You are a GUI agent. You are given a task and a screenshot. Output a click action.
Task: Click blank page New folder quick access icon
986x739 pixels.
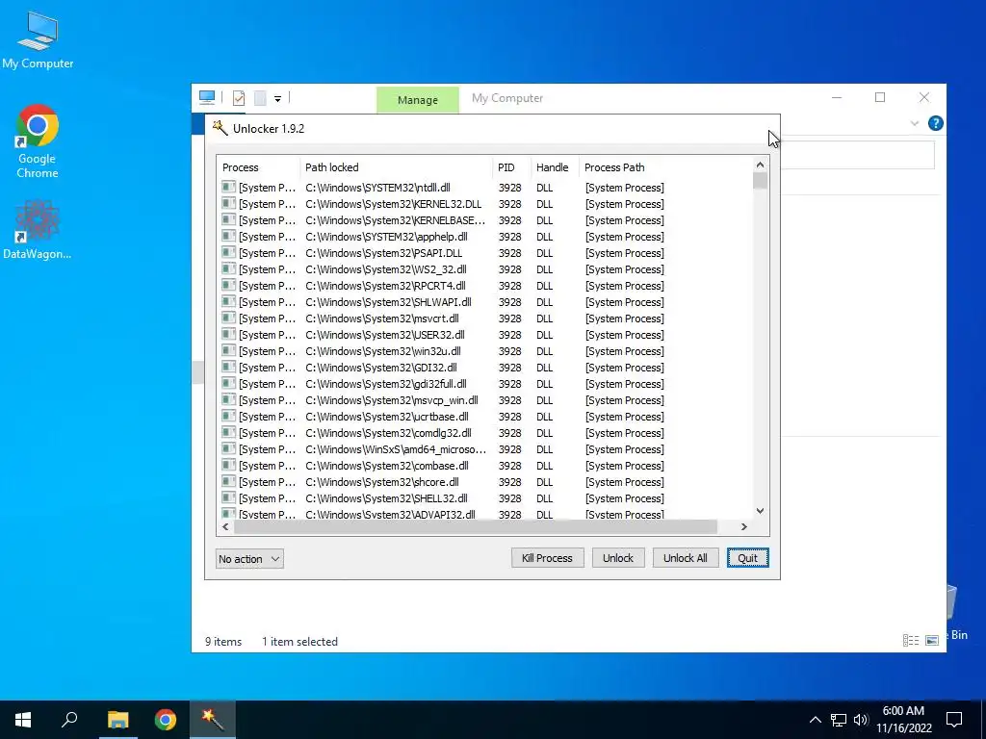click(260, 97)
